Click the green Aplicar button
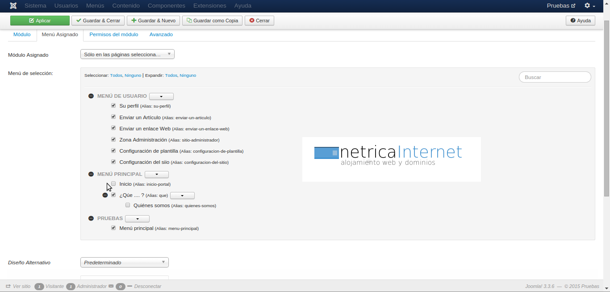The height and width of the screenshot is (292, 610). click(40, 21)
